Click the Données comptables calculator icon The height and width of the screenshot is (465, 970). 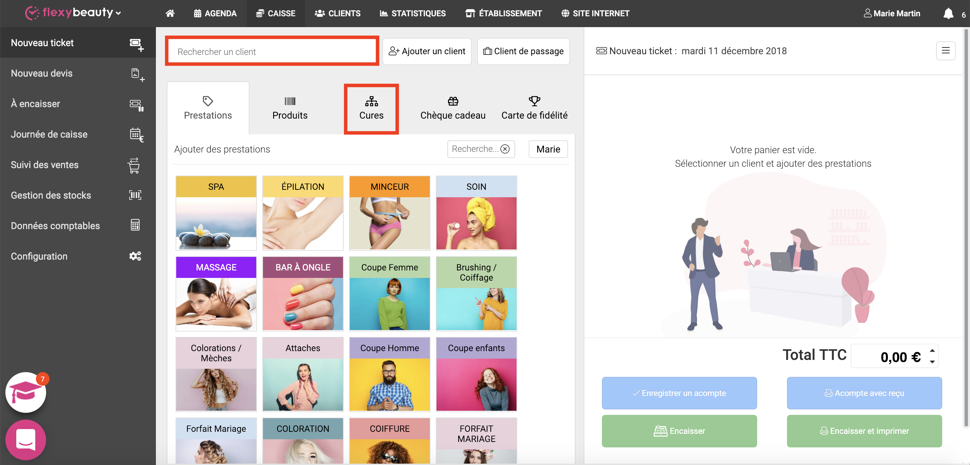pyautogui.click(x=135, y=225)
